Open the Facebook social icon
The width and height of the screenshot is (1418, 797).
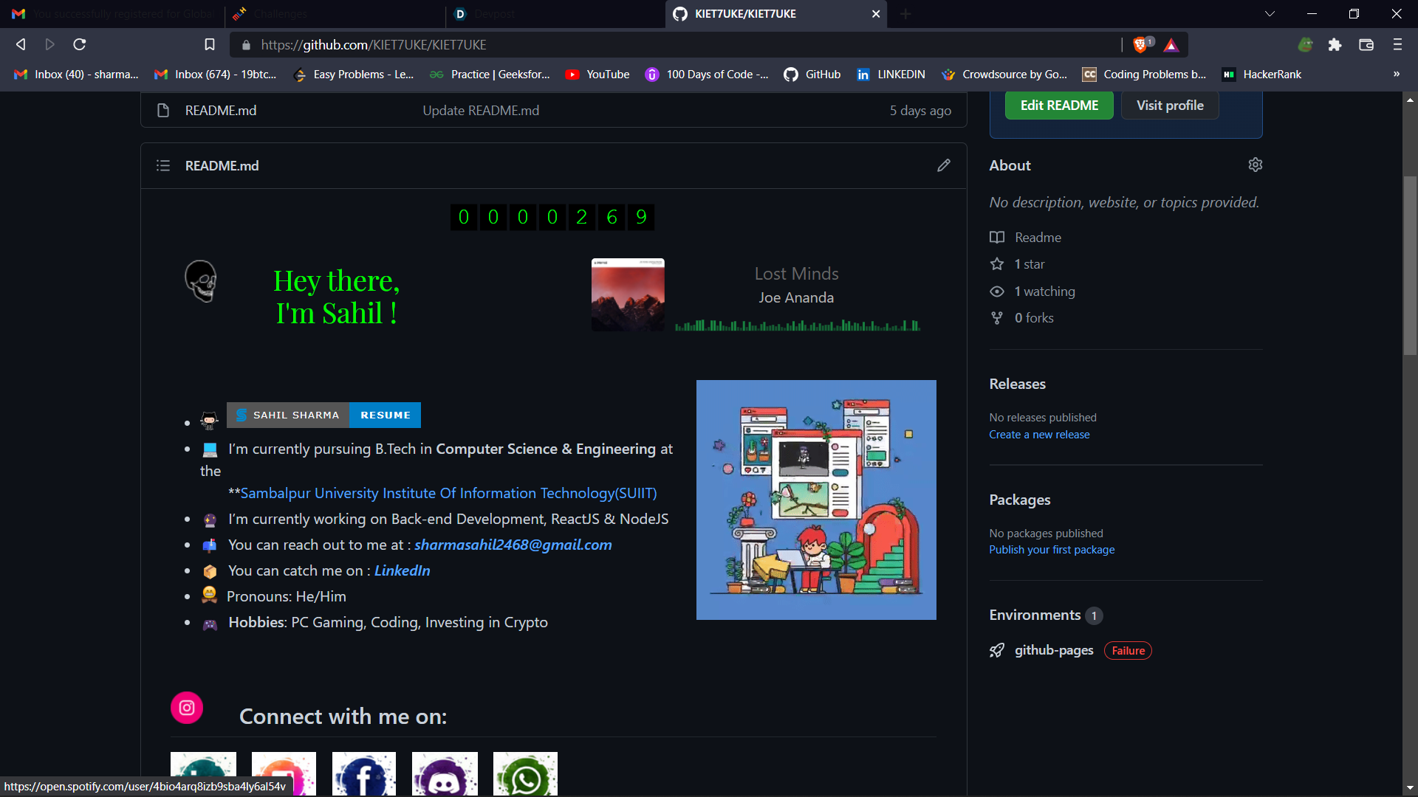pyautogui.click(x=363, y=775)
